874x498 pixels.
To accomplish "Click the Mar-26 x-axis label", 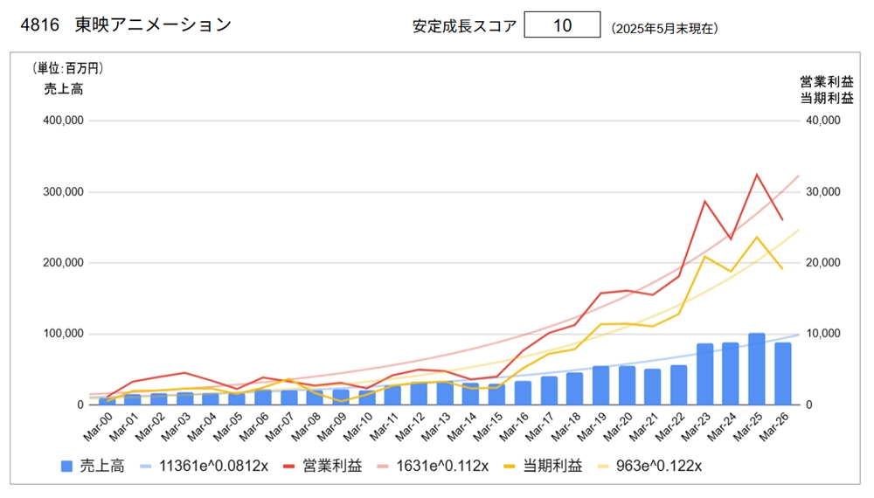I will point(773,426).
